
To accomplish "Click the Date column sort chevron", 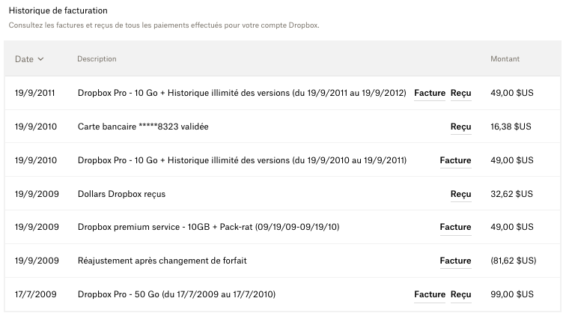I will [x=40, y=59].
